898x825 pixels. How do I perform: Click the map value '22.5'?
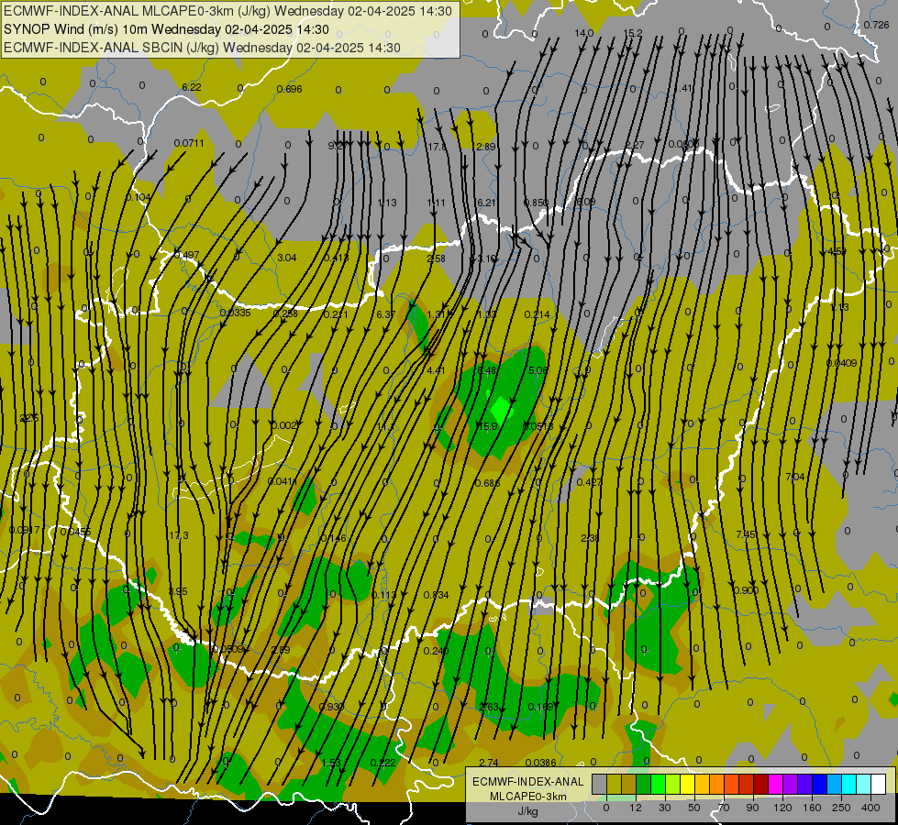click(x=29, y=418)
